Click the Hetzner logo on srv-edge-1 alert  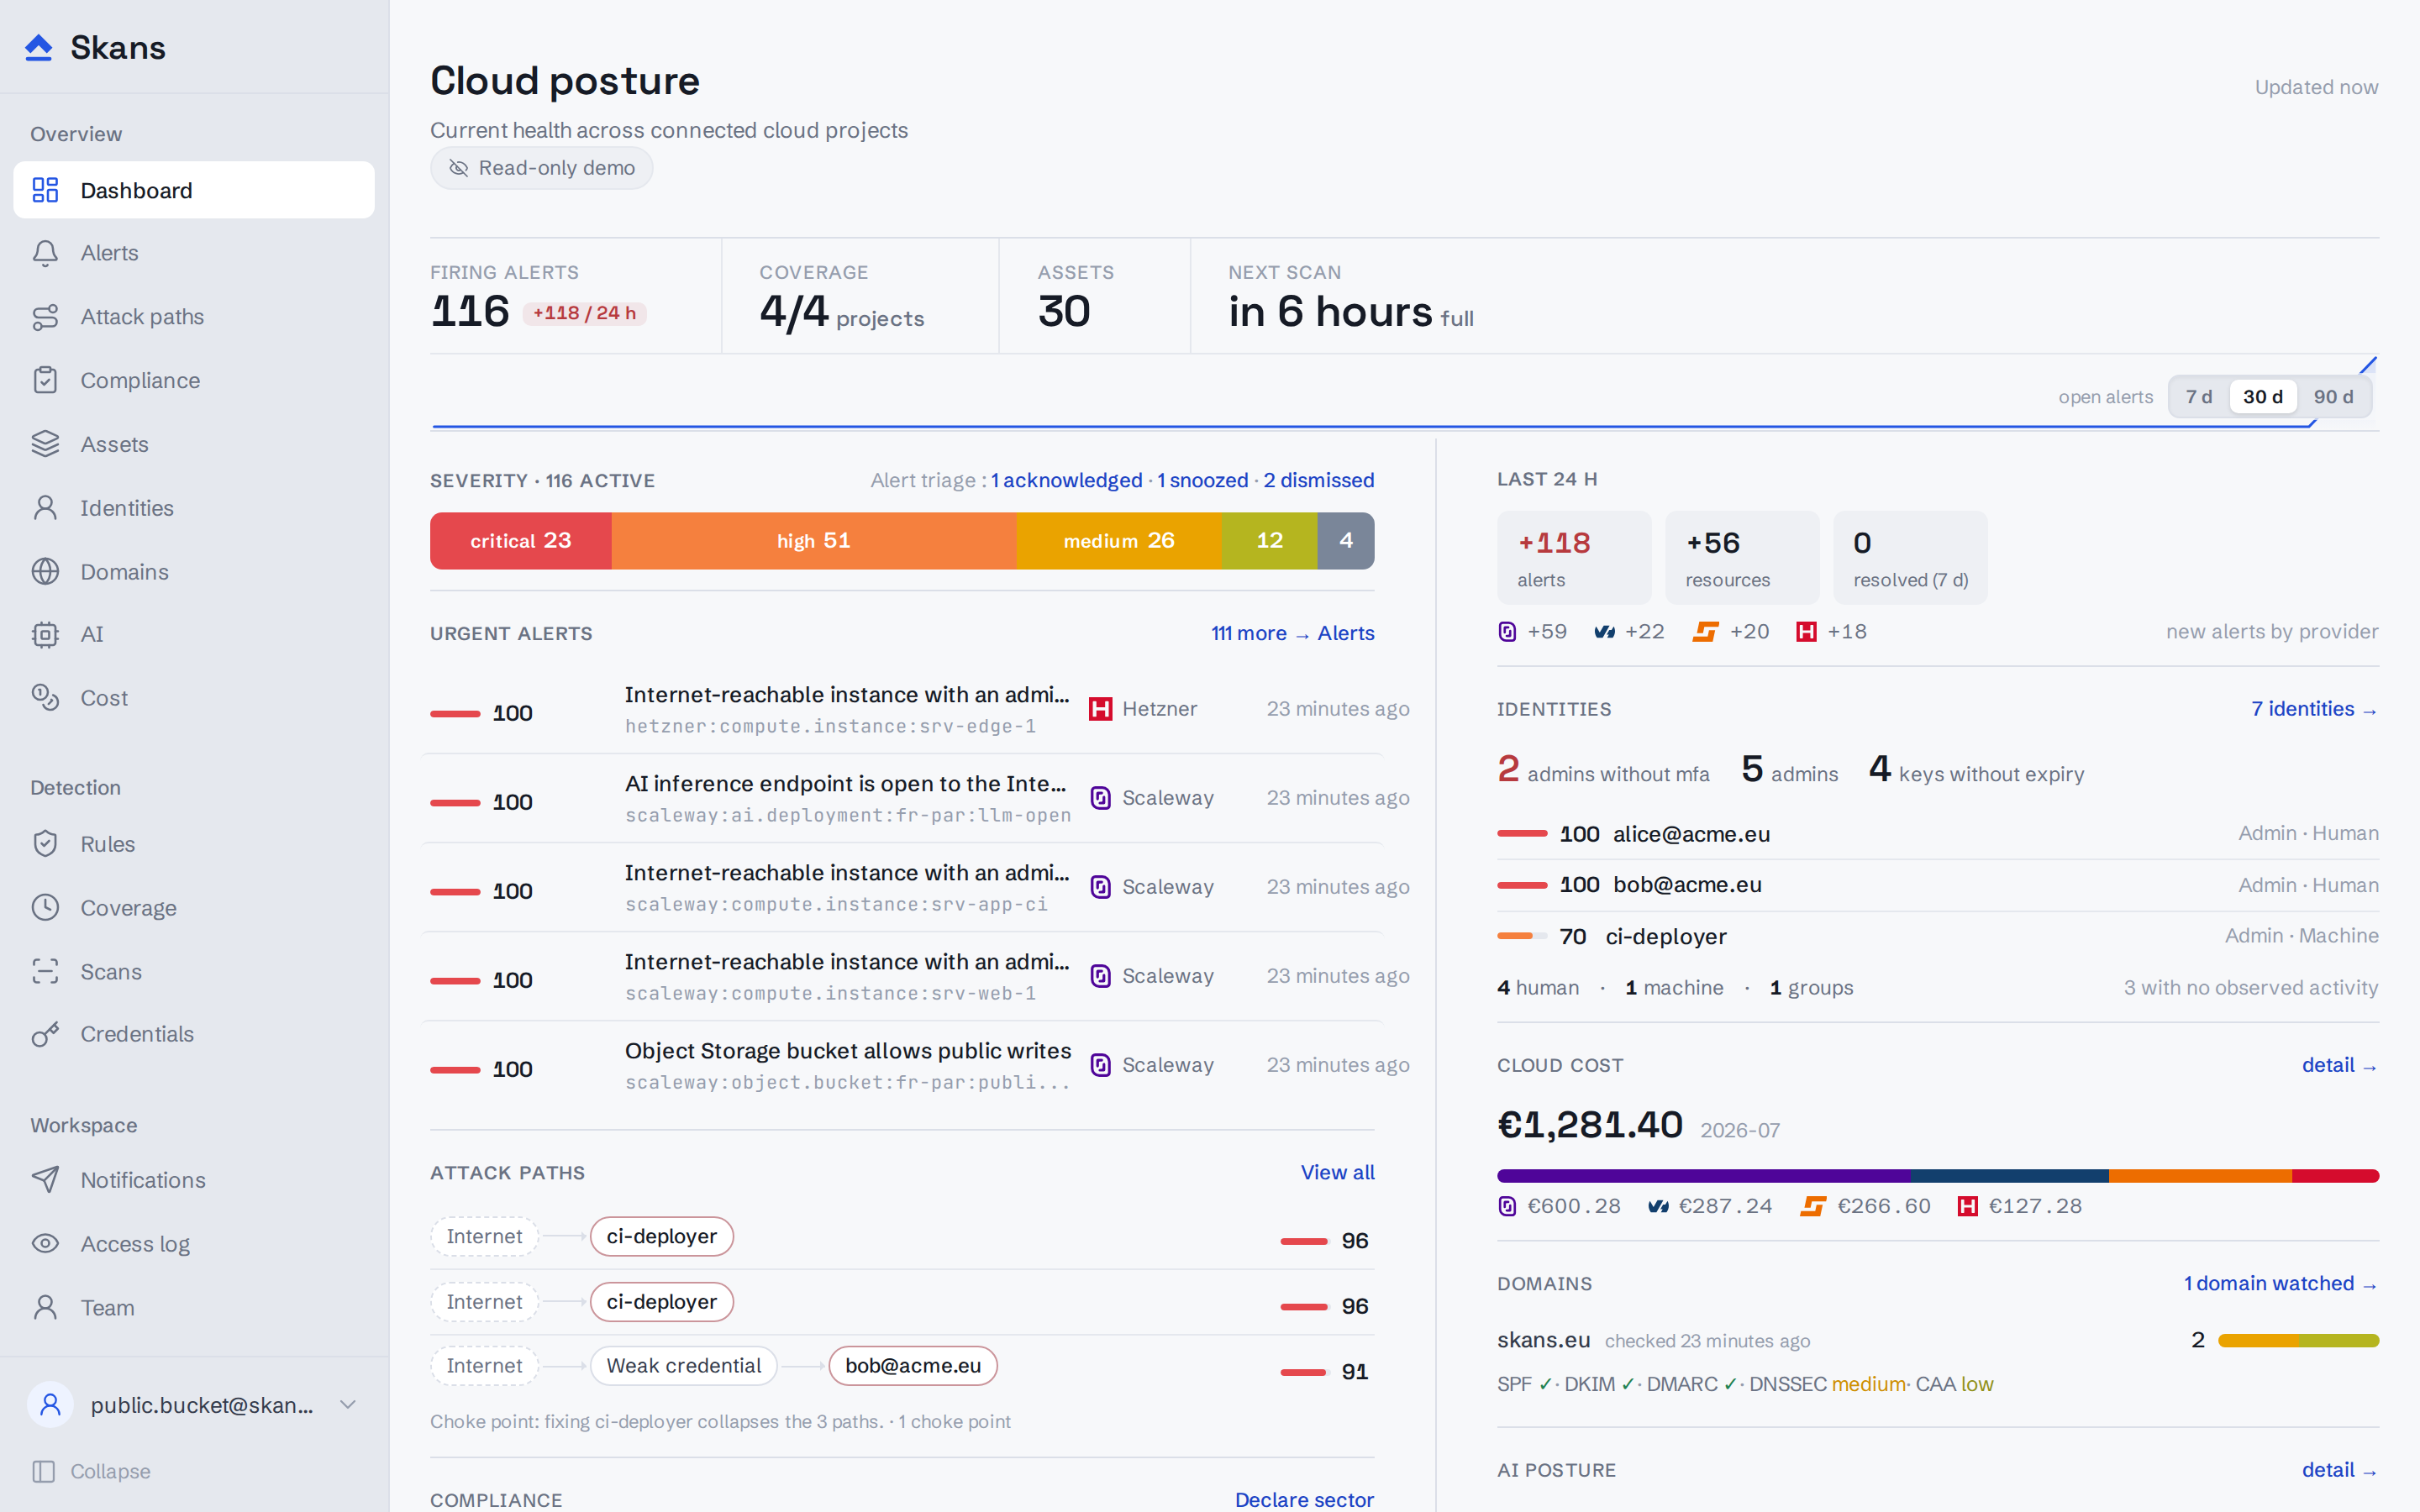[x=1100, y=709]
